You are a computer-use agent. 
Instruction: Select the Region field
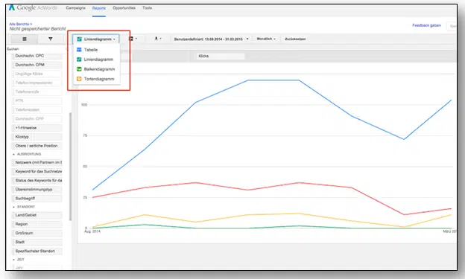[x=37, y=224]
